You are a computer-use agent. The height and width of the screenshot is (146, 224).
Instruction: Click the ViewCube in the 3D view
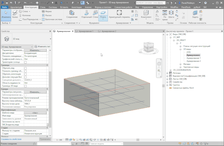[x=149, y=47]
